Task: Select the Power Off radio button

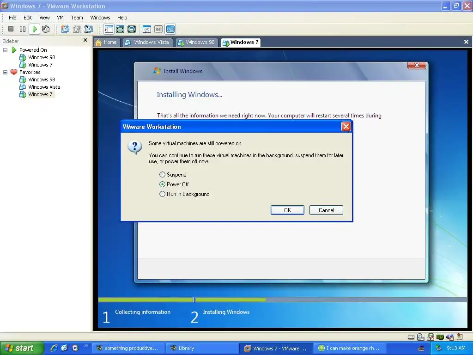Action: tap(162, 184)
